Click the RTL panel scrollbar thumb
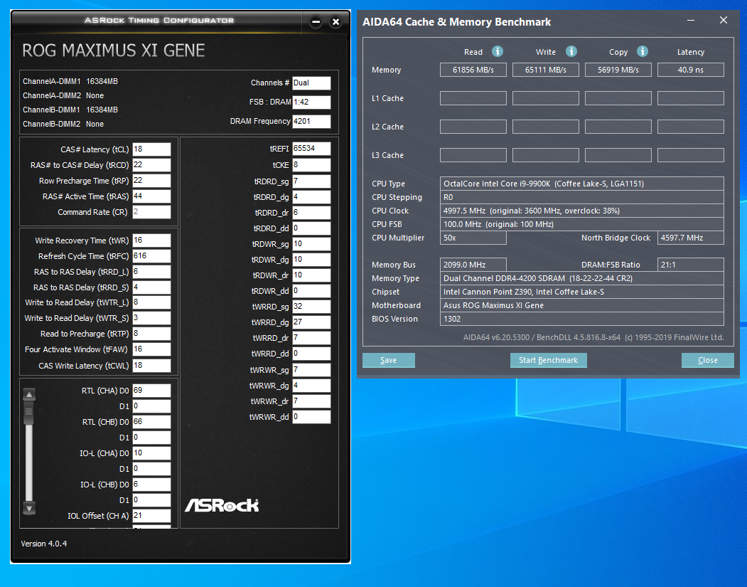 29,413
